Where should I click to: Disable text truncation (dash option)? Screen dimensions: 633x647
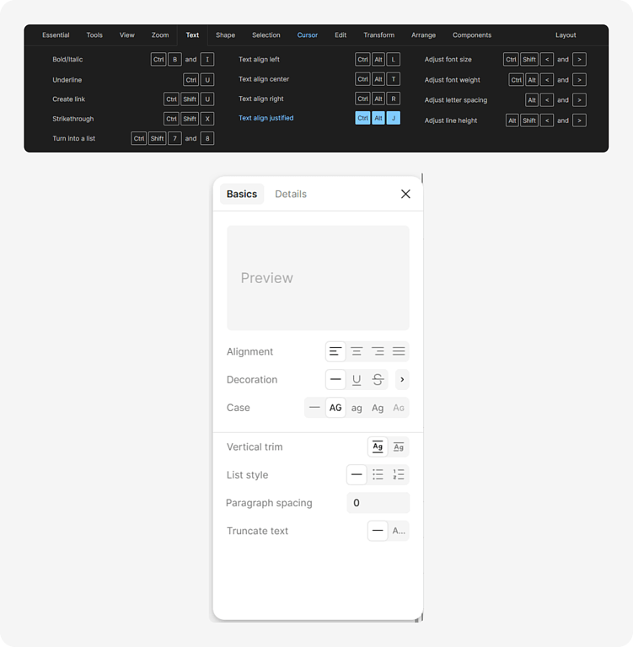coord(378,531)
